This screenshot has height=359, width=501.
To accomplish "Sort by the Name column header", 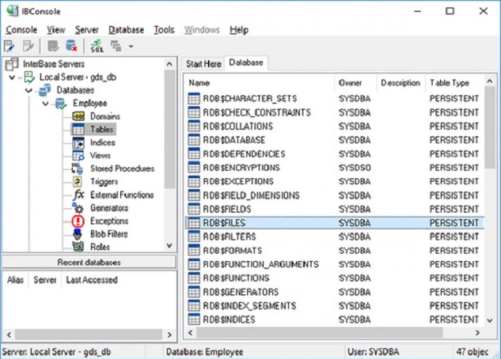I will coord(260,83).
